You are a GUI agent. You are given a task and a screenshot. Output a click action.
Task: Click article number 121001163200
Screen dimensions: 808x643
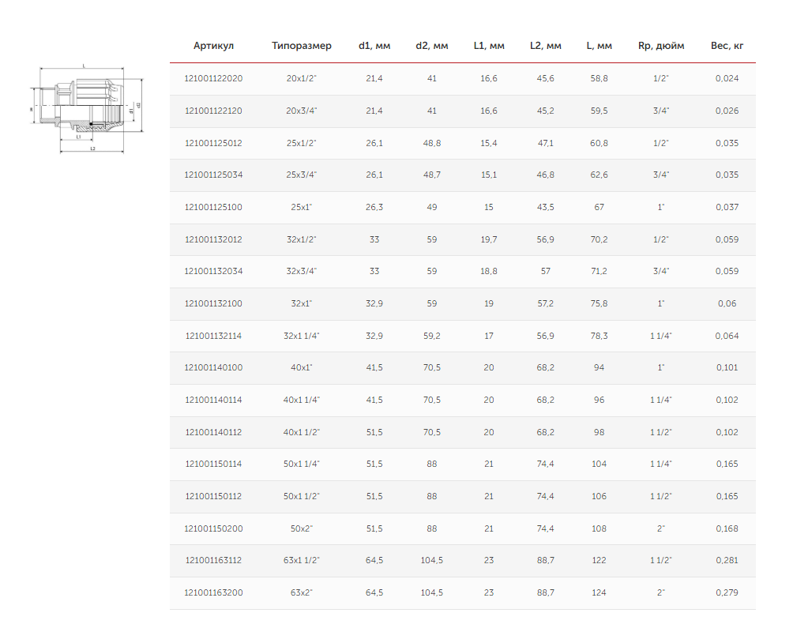[213, 592]
